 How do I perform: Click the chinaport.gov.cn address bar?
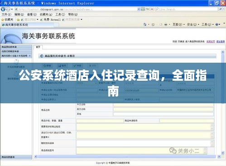click(x=76, y=9)
